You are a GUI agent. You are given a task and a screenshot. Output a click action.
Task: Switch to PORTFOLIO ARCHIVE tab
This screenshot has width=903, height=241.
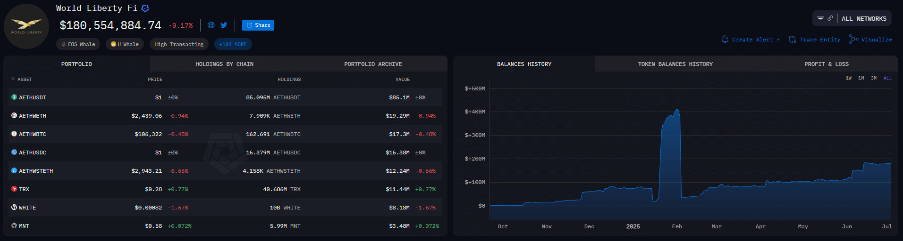point(373,64)
